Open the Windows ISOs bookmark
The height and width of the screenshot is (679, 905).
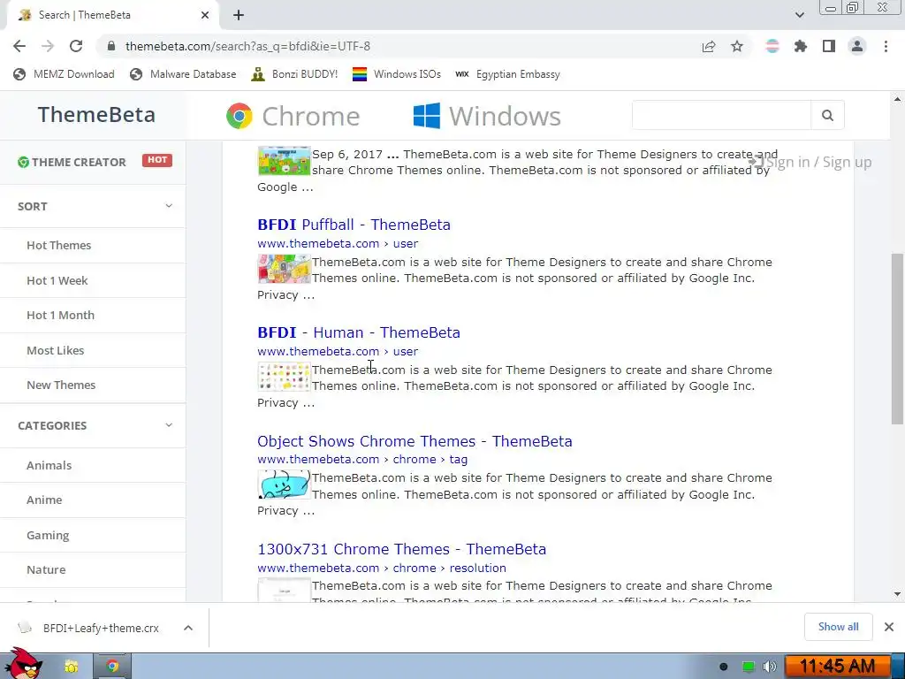click(x=397, y=74)
